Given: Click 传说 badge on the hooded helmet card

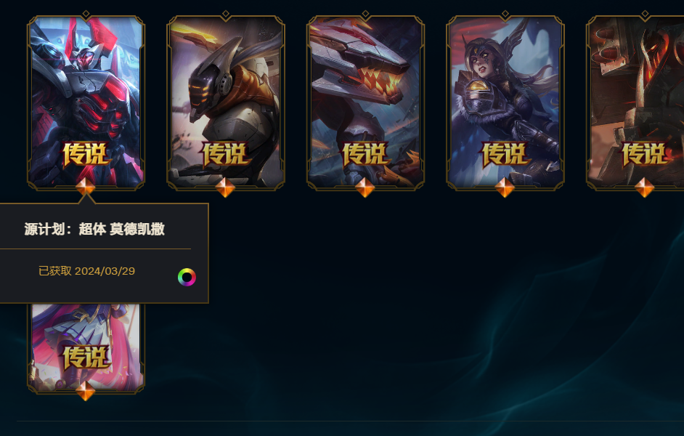Looking at the screenshot, I should coord(226,154).
